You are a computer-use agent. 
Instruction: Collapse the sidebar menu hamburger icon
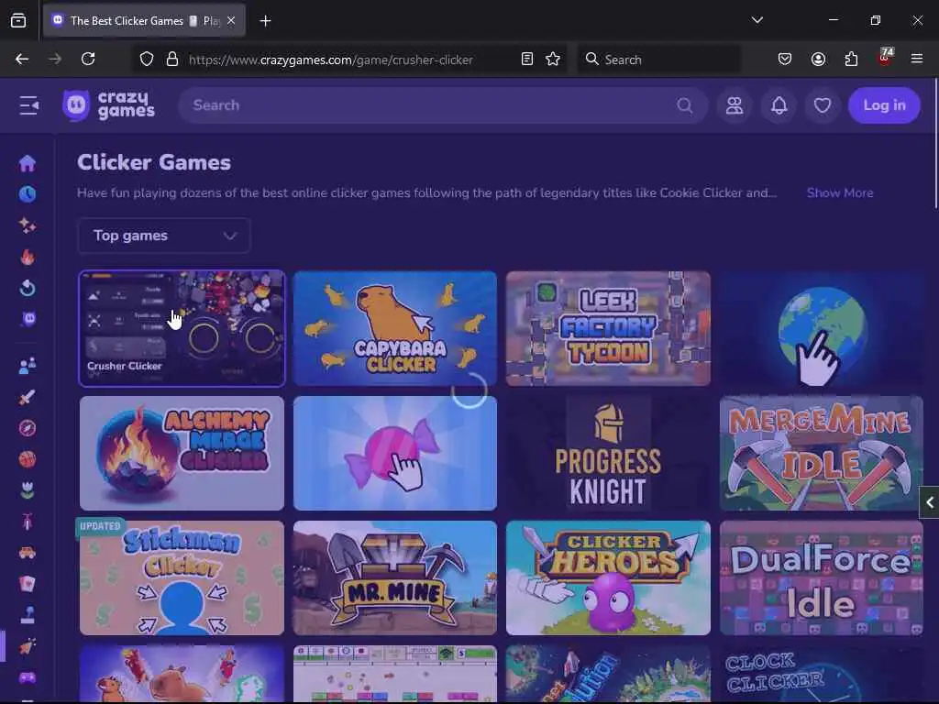pos(28,105)
